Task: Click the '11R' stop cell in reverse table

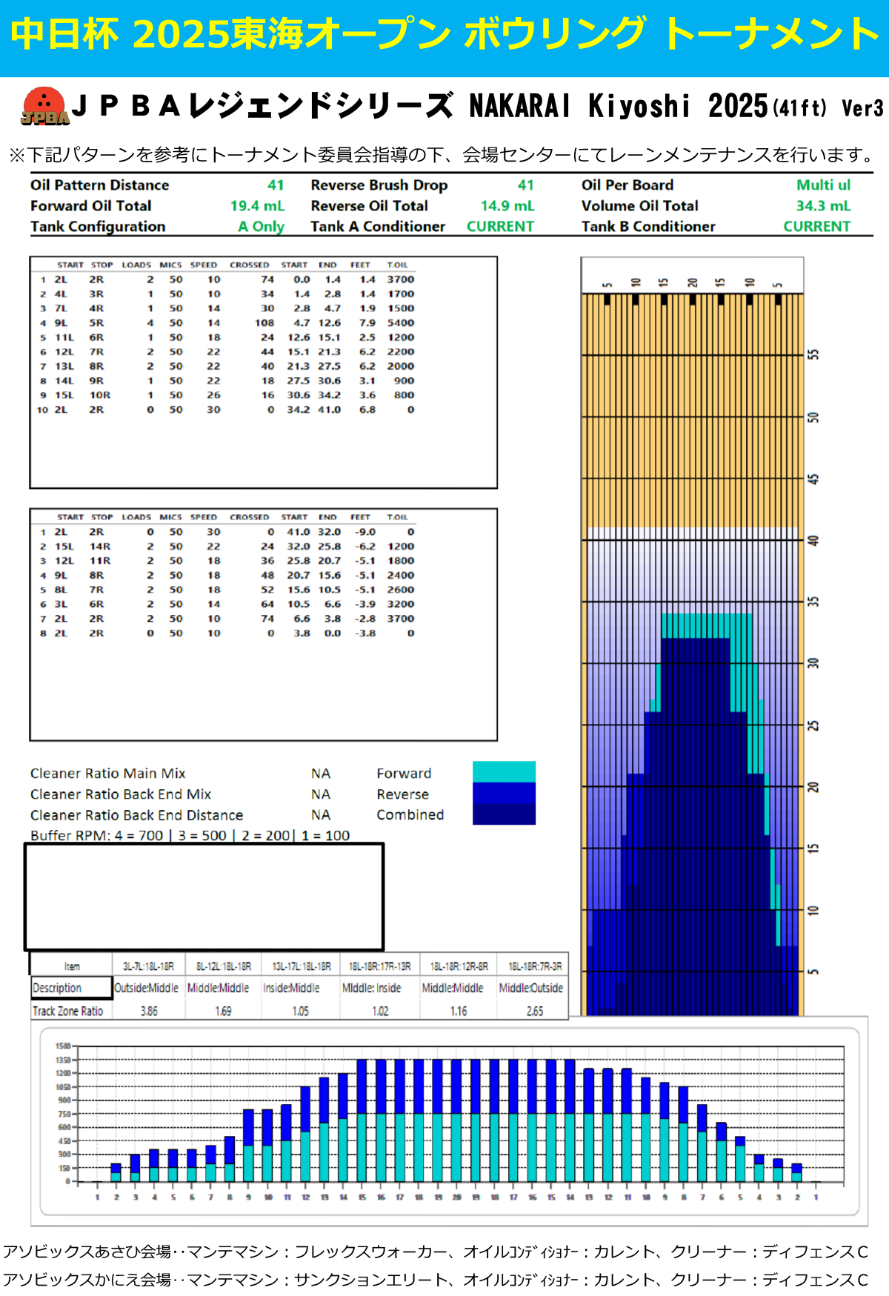Action: tap(100, 561)
